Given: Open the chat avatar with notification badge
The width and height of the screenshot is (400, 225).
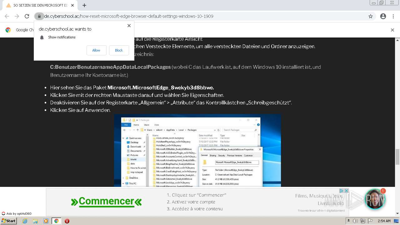Looking at the screenshot, I should tap(375, 199).
